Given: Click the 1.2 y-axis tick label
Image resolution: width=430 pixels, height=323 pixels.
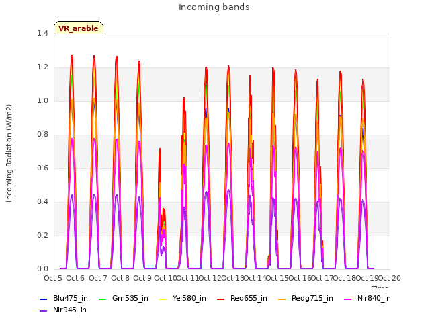Looking at the screenshot, I should click(x=42, y=67).
